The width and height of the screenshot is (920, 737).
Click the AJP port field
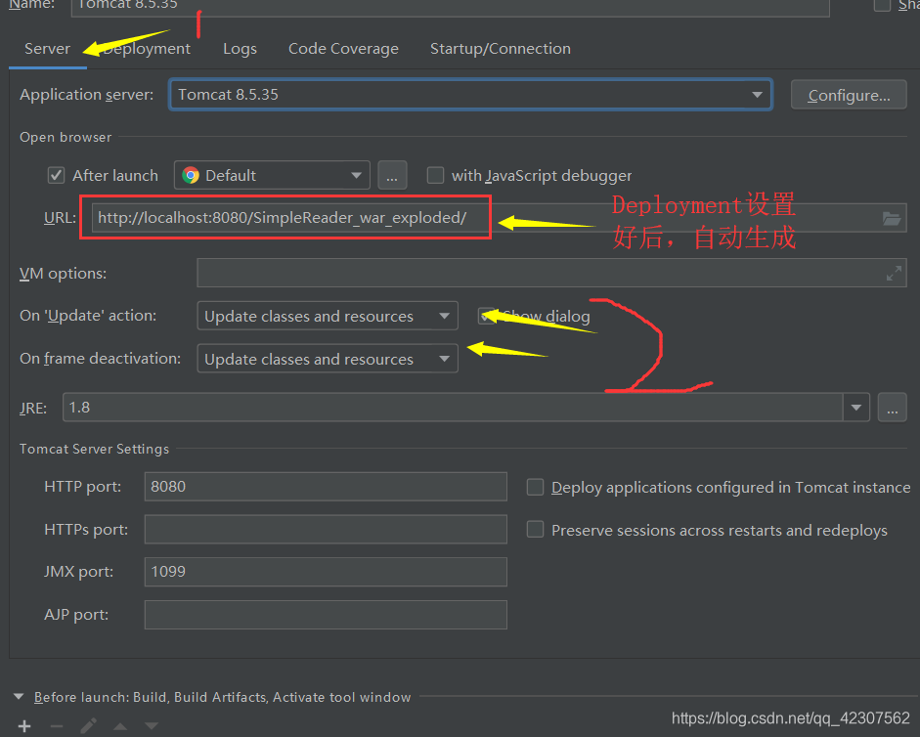pyautogui.click(x=326, y=615)
